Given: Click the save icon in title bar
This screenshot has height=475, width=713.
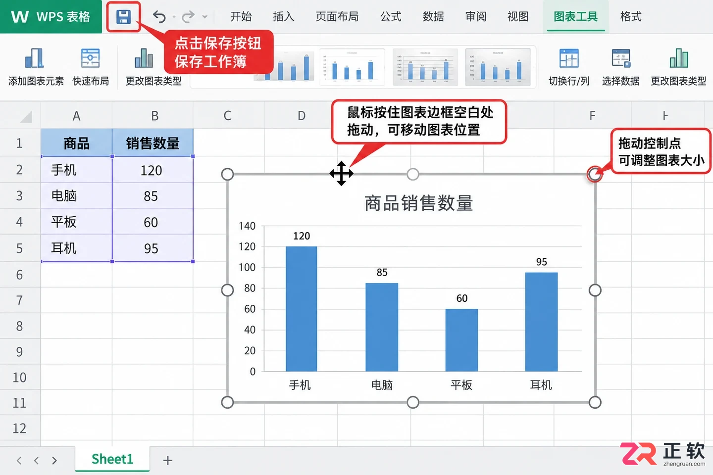Looking at the screenshot, I should [124, 17].
